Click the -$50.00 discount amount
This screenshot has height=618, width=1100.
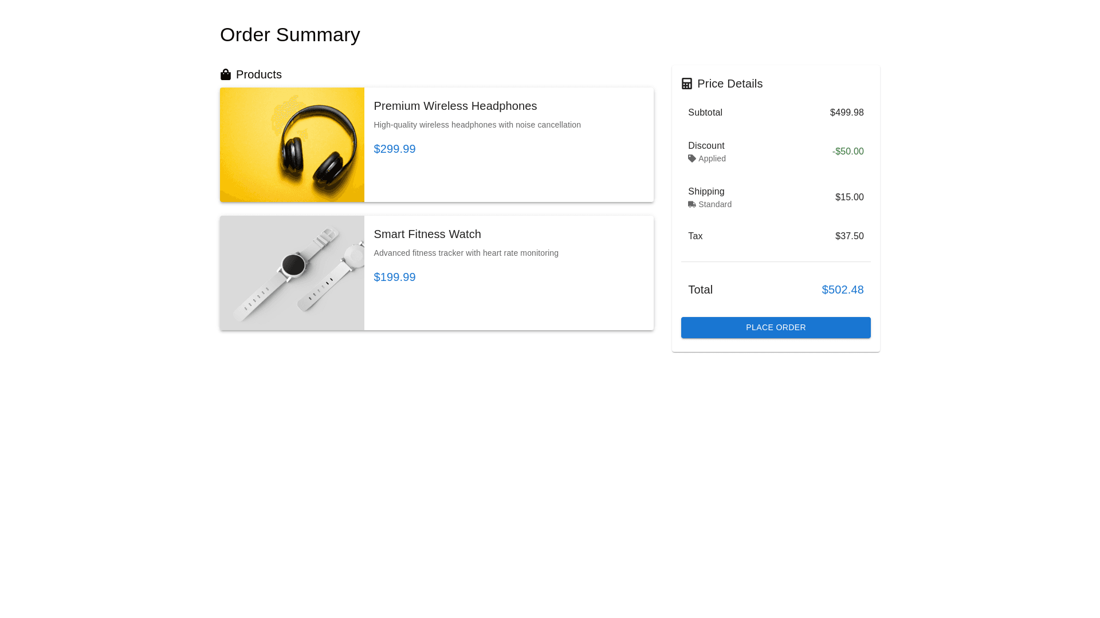coord(847,152)
